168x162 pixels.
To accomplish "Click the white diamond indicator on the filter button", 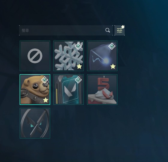I will (x=123, y=27).
